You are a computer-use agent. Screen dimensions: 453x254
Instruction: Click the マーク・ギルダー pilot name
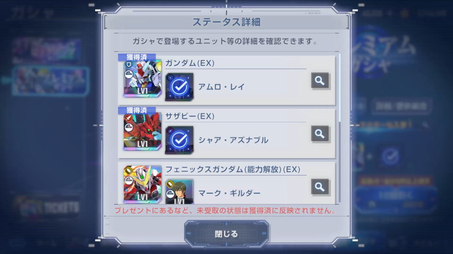pos(229,193)
